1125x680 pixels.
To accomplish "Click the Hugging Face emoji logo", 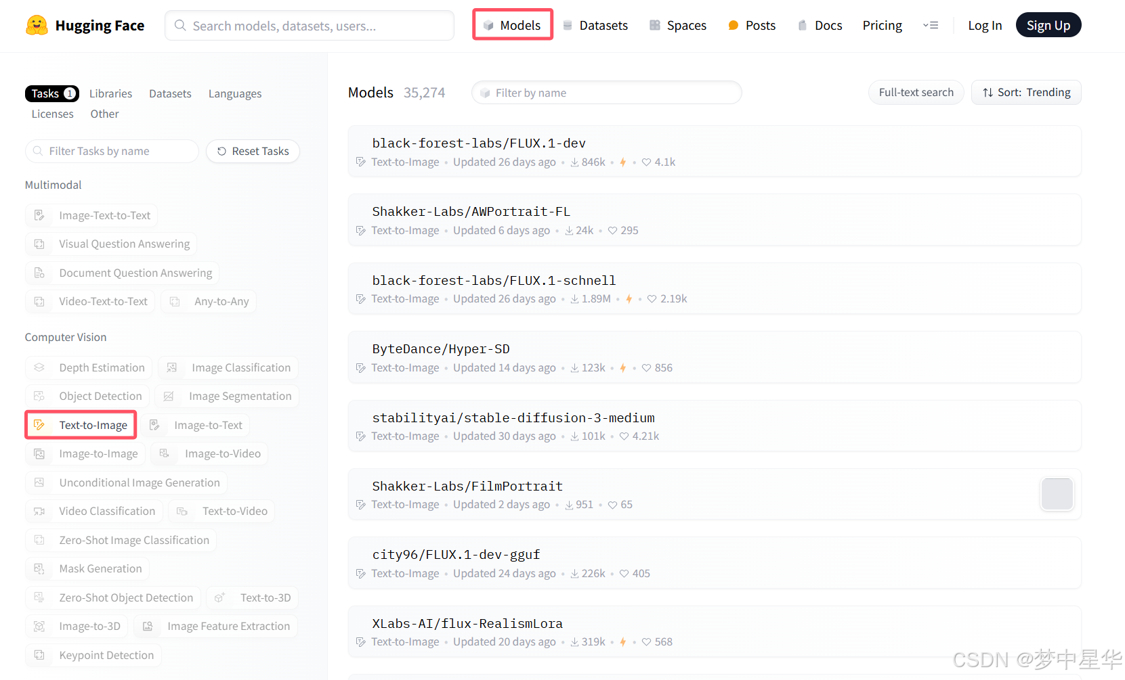I will coord(37,25).
